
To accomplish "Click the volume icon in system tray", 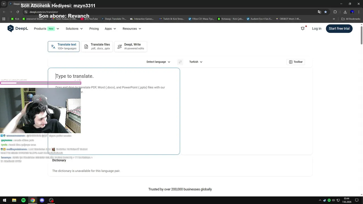I will tap(334, 200).
